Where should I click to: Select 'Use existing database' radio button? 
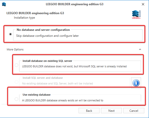pos(16,99)
